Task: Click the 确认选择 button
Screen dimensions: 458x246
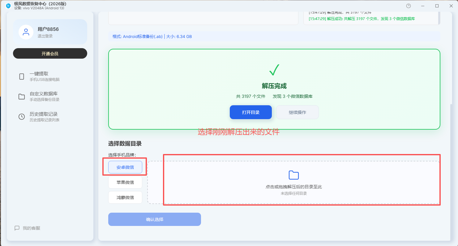Action: click(155, 219)
